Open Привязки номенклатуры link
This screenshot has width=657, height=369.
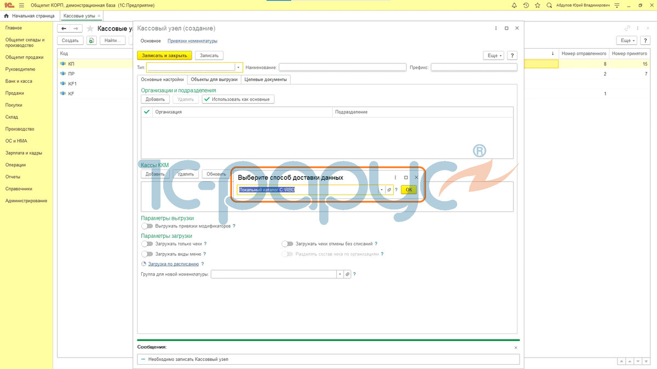pos(192,41)
